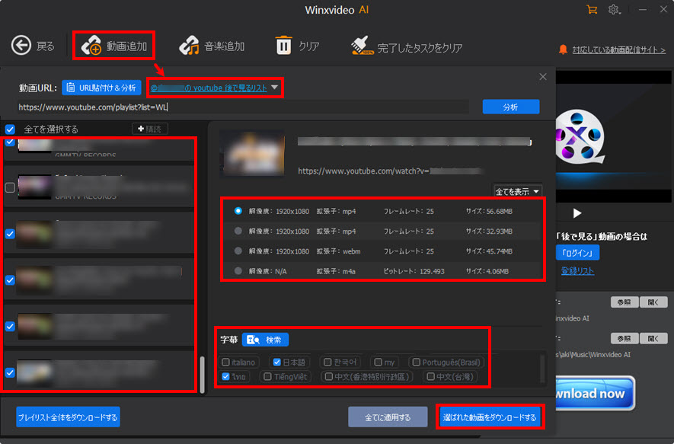This screenshot has width=674, height=444.
Task: Enable Português(Brasil) subtitle checkbox
Action: [416, 362]
